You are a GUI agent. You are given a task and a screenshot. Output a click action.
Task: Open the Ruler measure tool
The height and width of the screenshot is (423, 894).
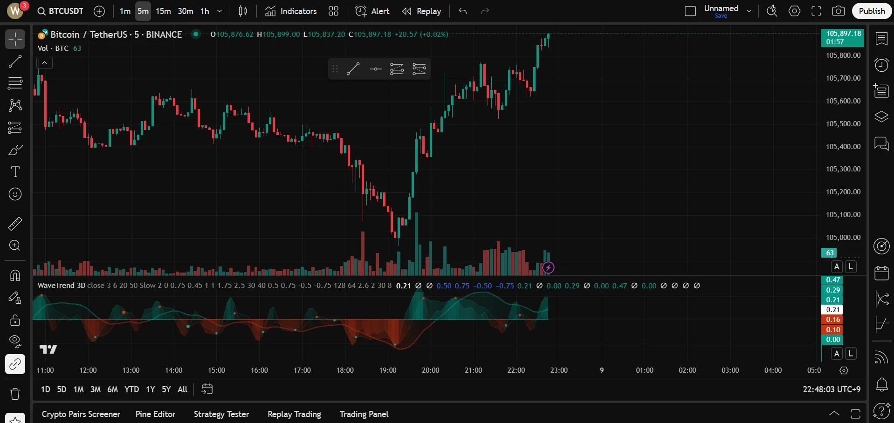point(15,224)
